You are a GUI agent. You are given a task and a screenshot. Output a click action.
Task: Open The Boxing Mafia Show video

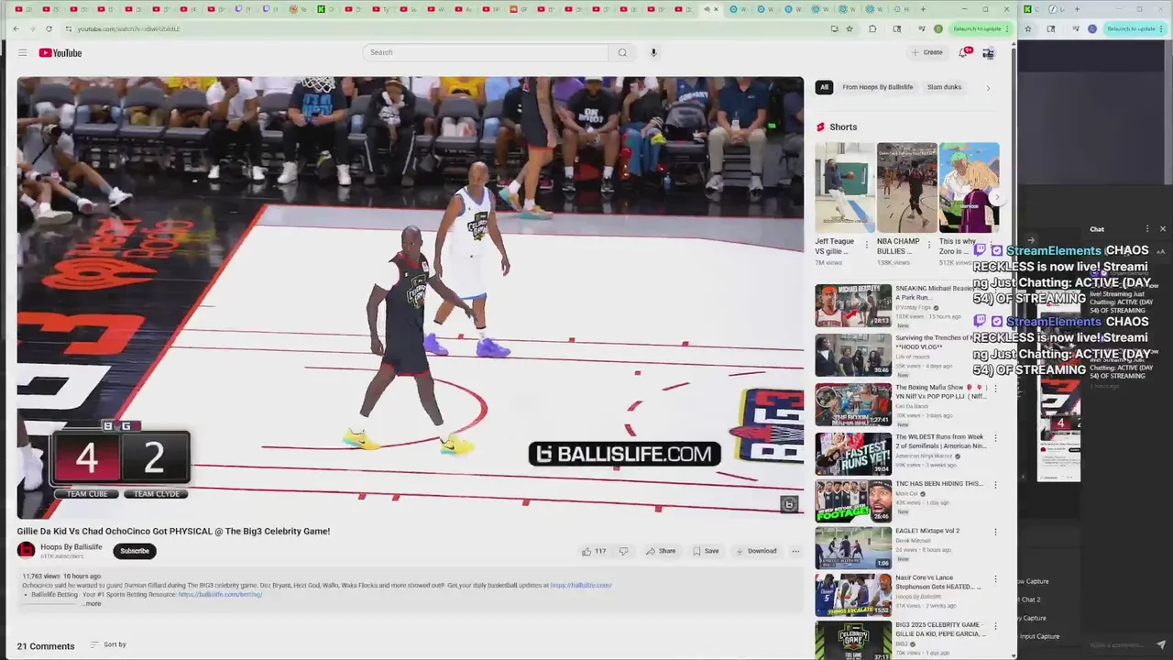point(853,404)
